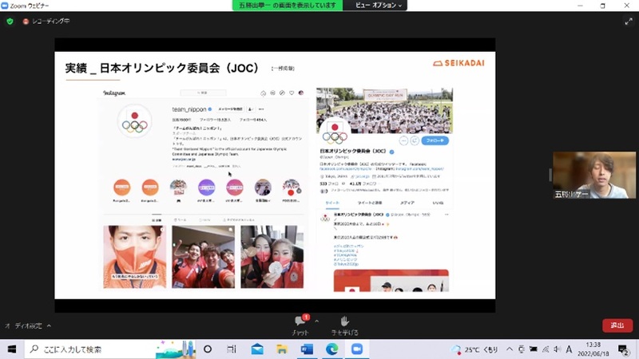
Task: Click the Zoom logo in the title bar
Action: coord(5,6)
